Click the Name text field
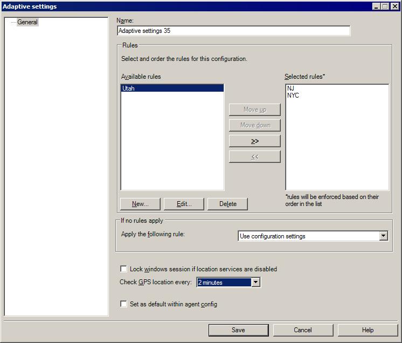 point(233,31)
